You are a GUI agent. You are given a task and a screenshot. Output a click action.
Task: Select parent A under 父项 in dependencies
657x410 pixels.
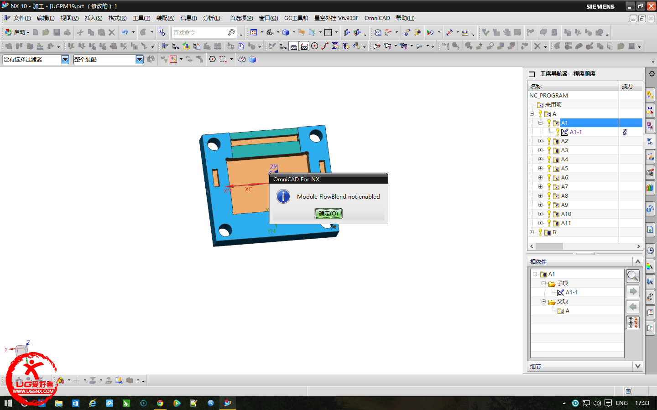click(567, 311)
